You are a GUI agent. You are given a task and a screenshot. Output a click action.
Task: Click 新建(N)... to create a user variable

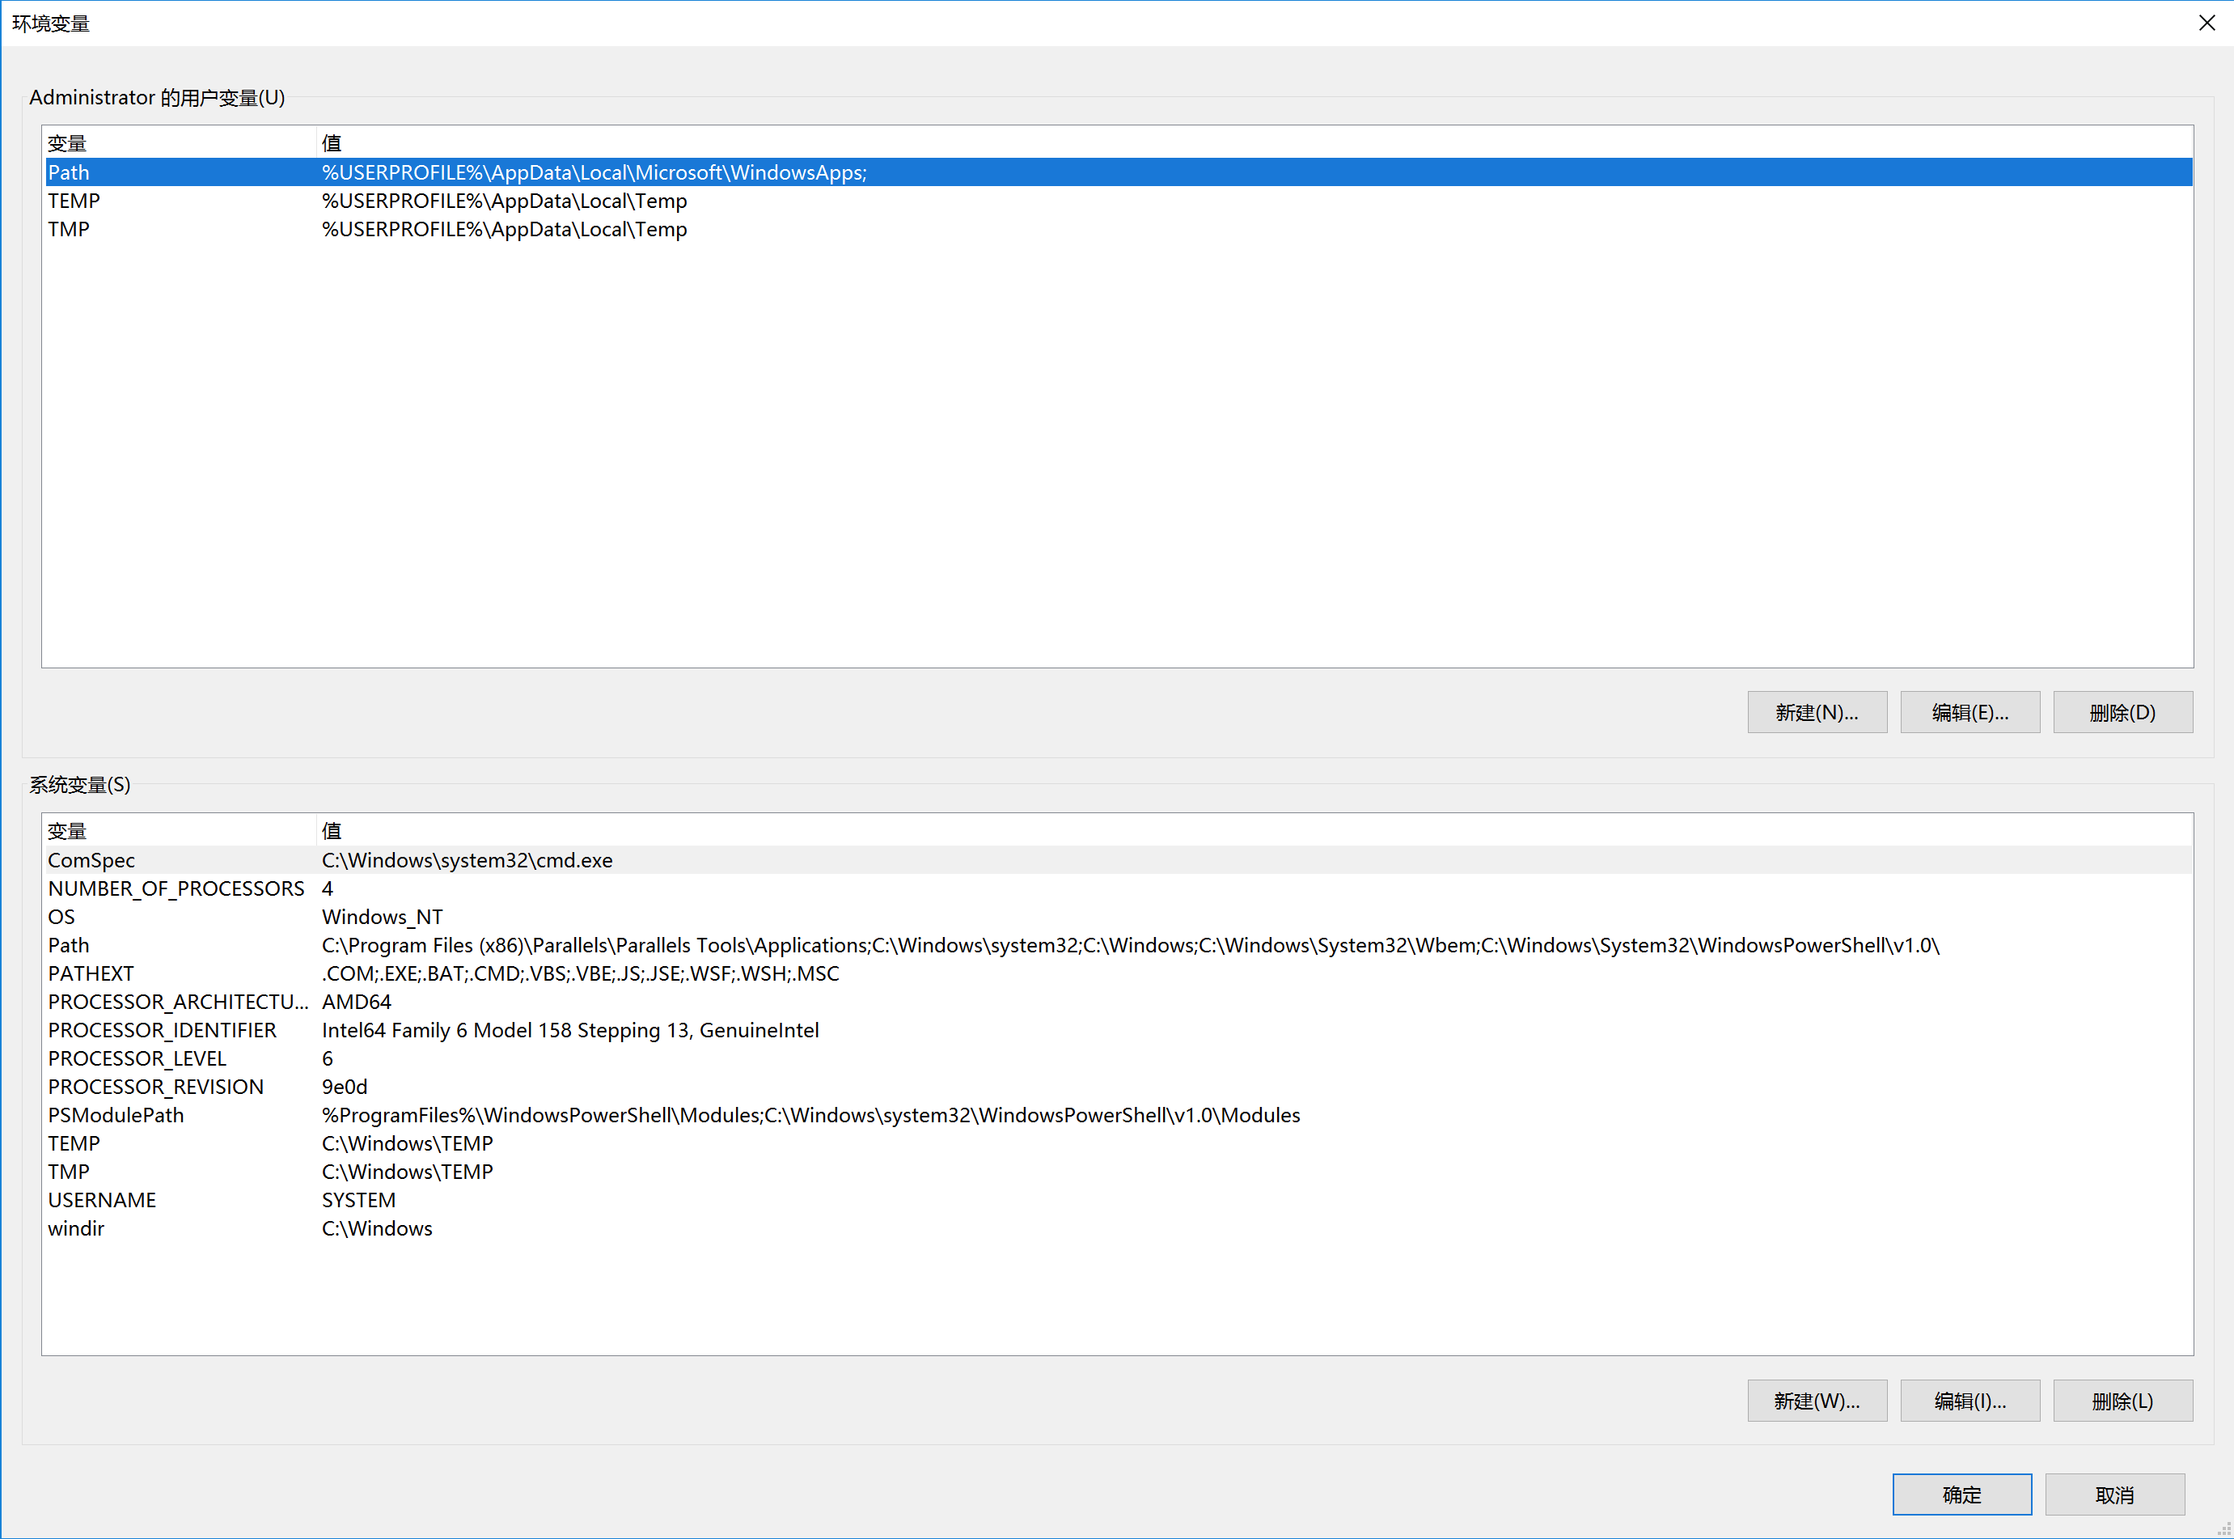coord(1816,713)
